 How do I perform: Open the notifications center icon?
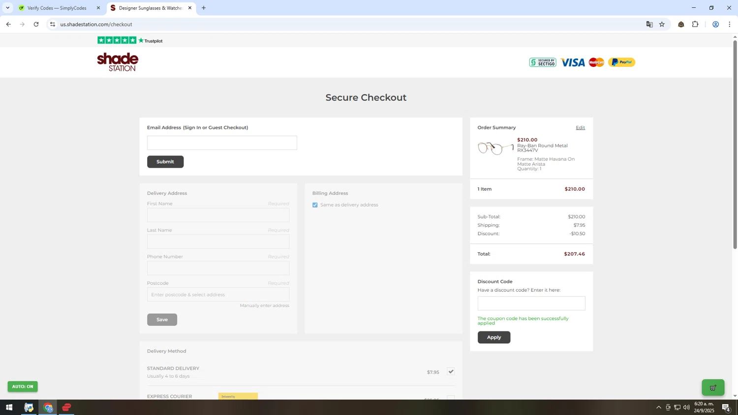point(726,407)
